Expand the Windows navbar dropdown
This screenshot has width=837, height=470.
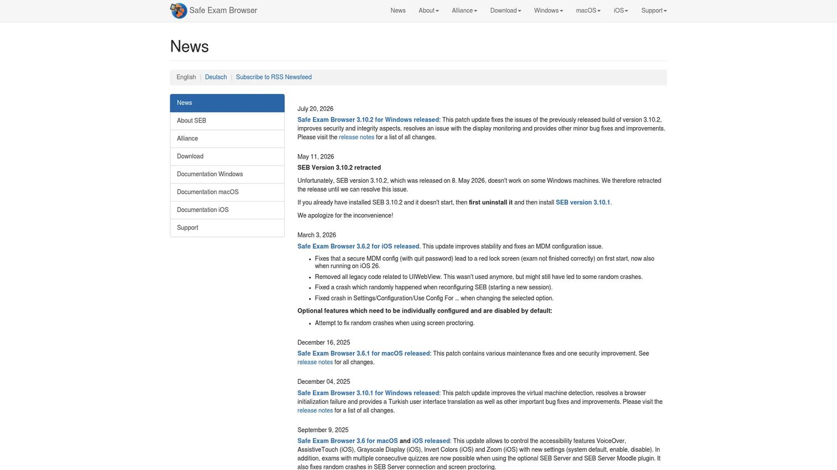548,10
